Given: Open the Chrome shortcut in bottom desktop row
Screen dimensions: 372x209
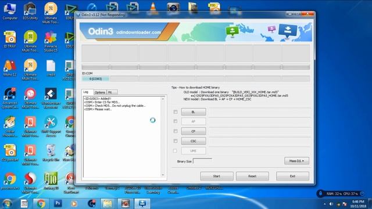Looking at the screenshot, I should click(x=10, y=181).
